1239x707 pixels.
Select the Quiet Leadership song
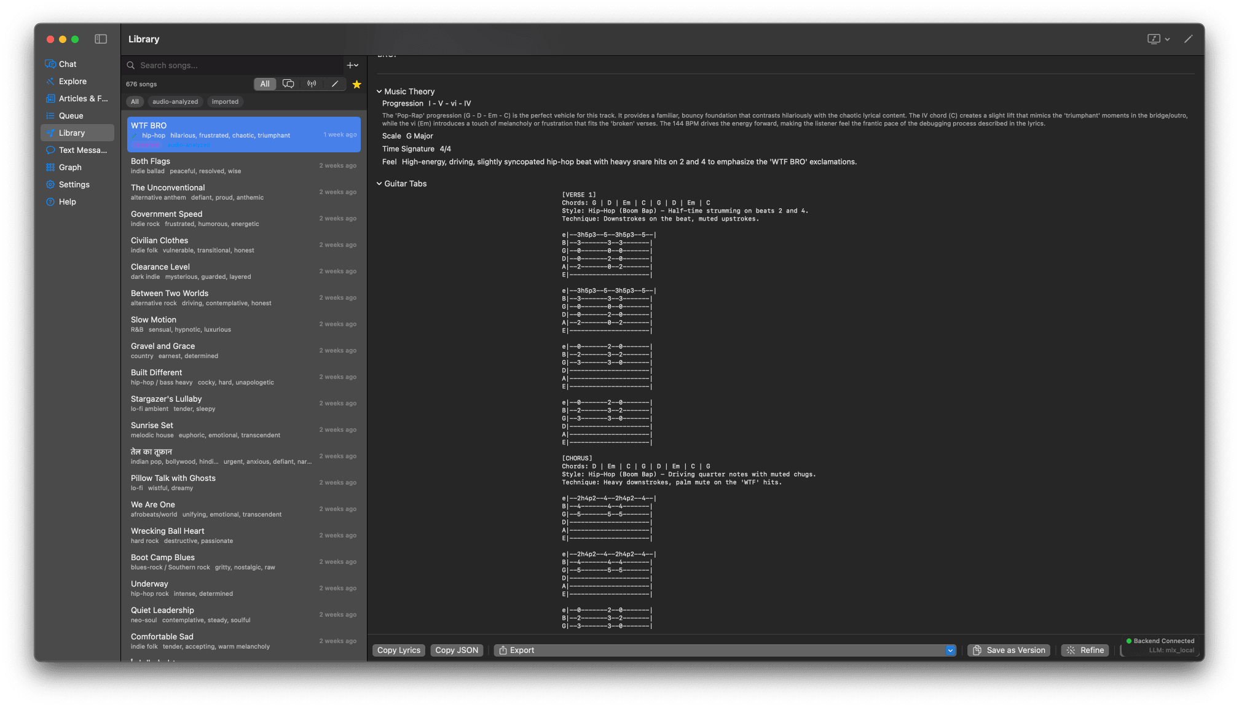tap(243, 615)
